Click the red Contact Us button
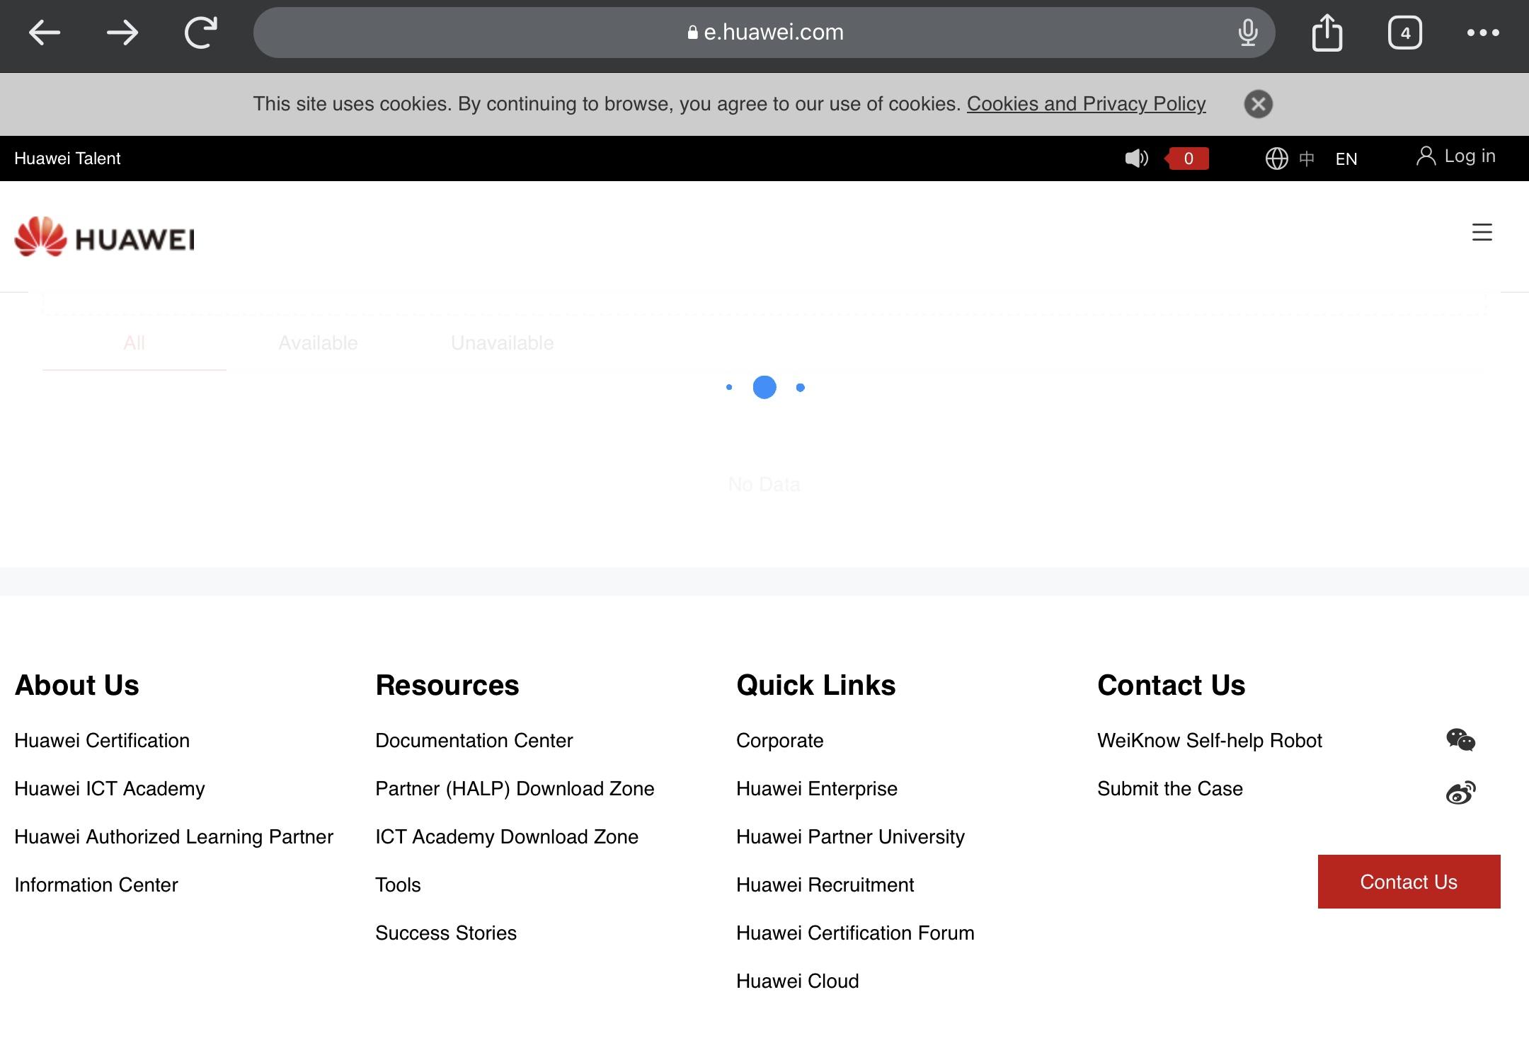 [x=1408, y=882]
